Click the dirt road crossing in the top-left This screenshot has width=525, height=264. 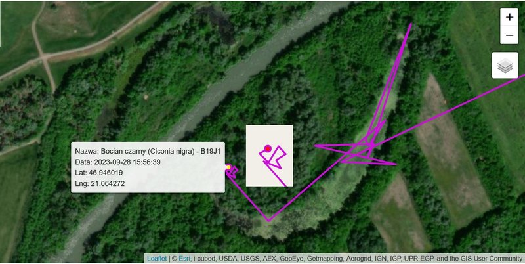pyautogui.click(x=43, y=57)
